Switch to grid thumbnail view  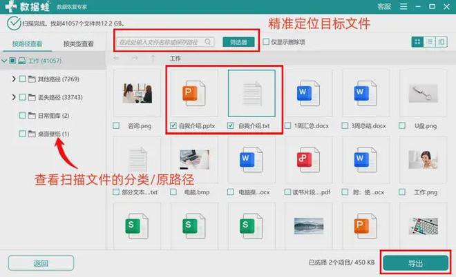[x=417, y=42]
